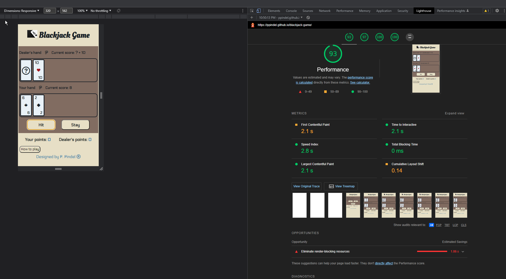Open the Dimensions Responsive dropdown
Screen dimensions: 506x279
click(x=21, y=11)
